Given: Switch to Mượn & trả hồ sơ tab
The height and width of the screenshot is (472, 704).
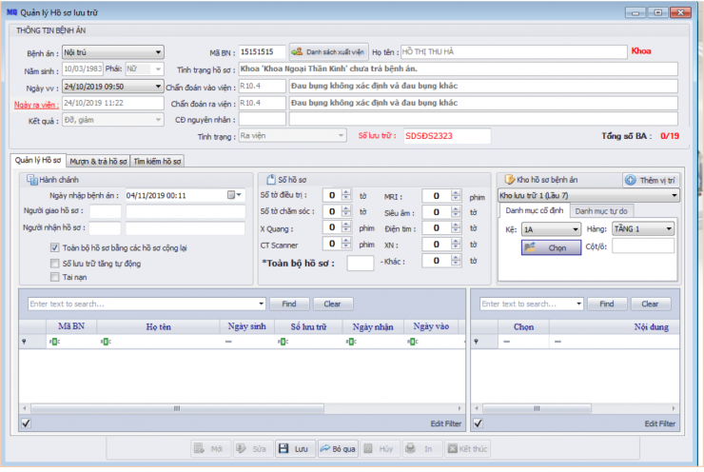Looking at the screenshot, I should (x=97, y=161).
